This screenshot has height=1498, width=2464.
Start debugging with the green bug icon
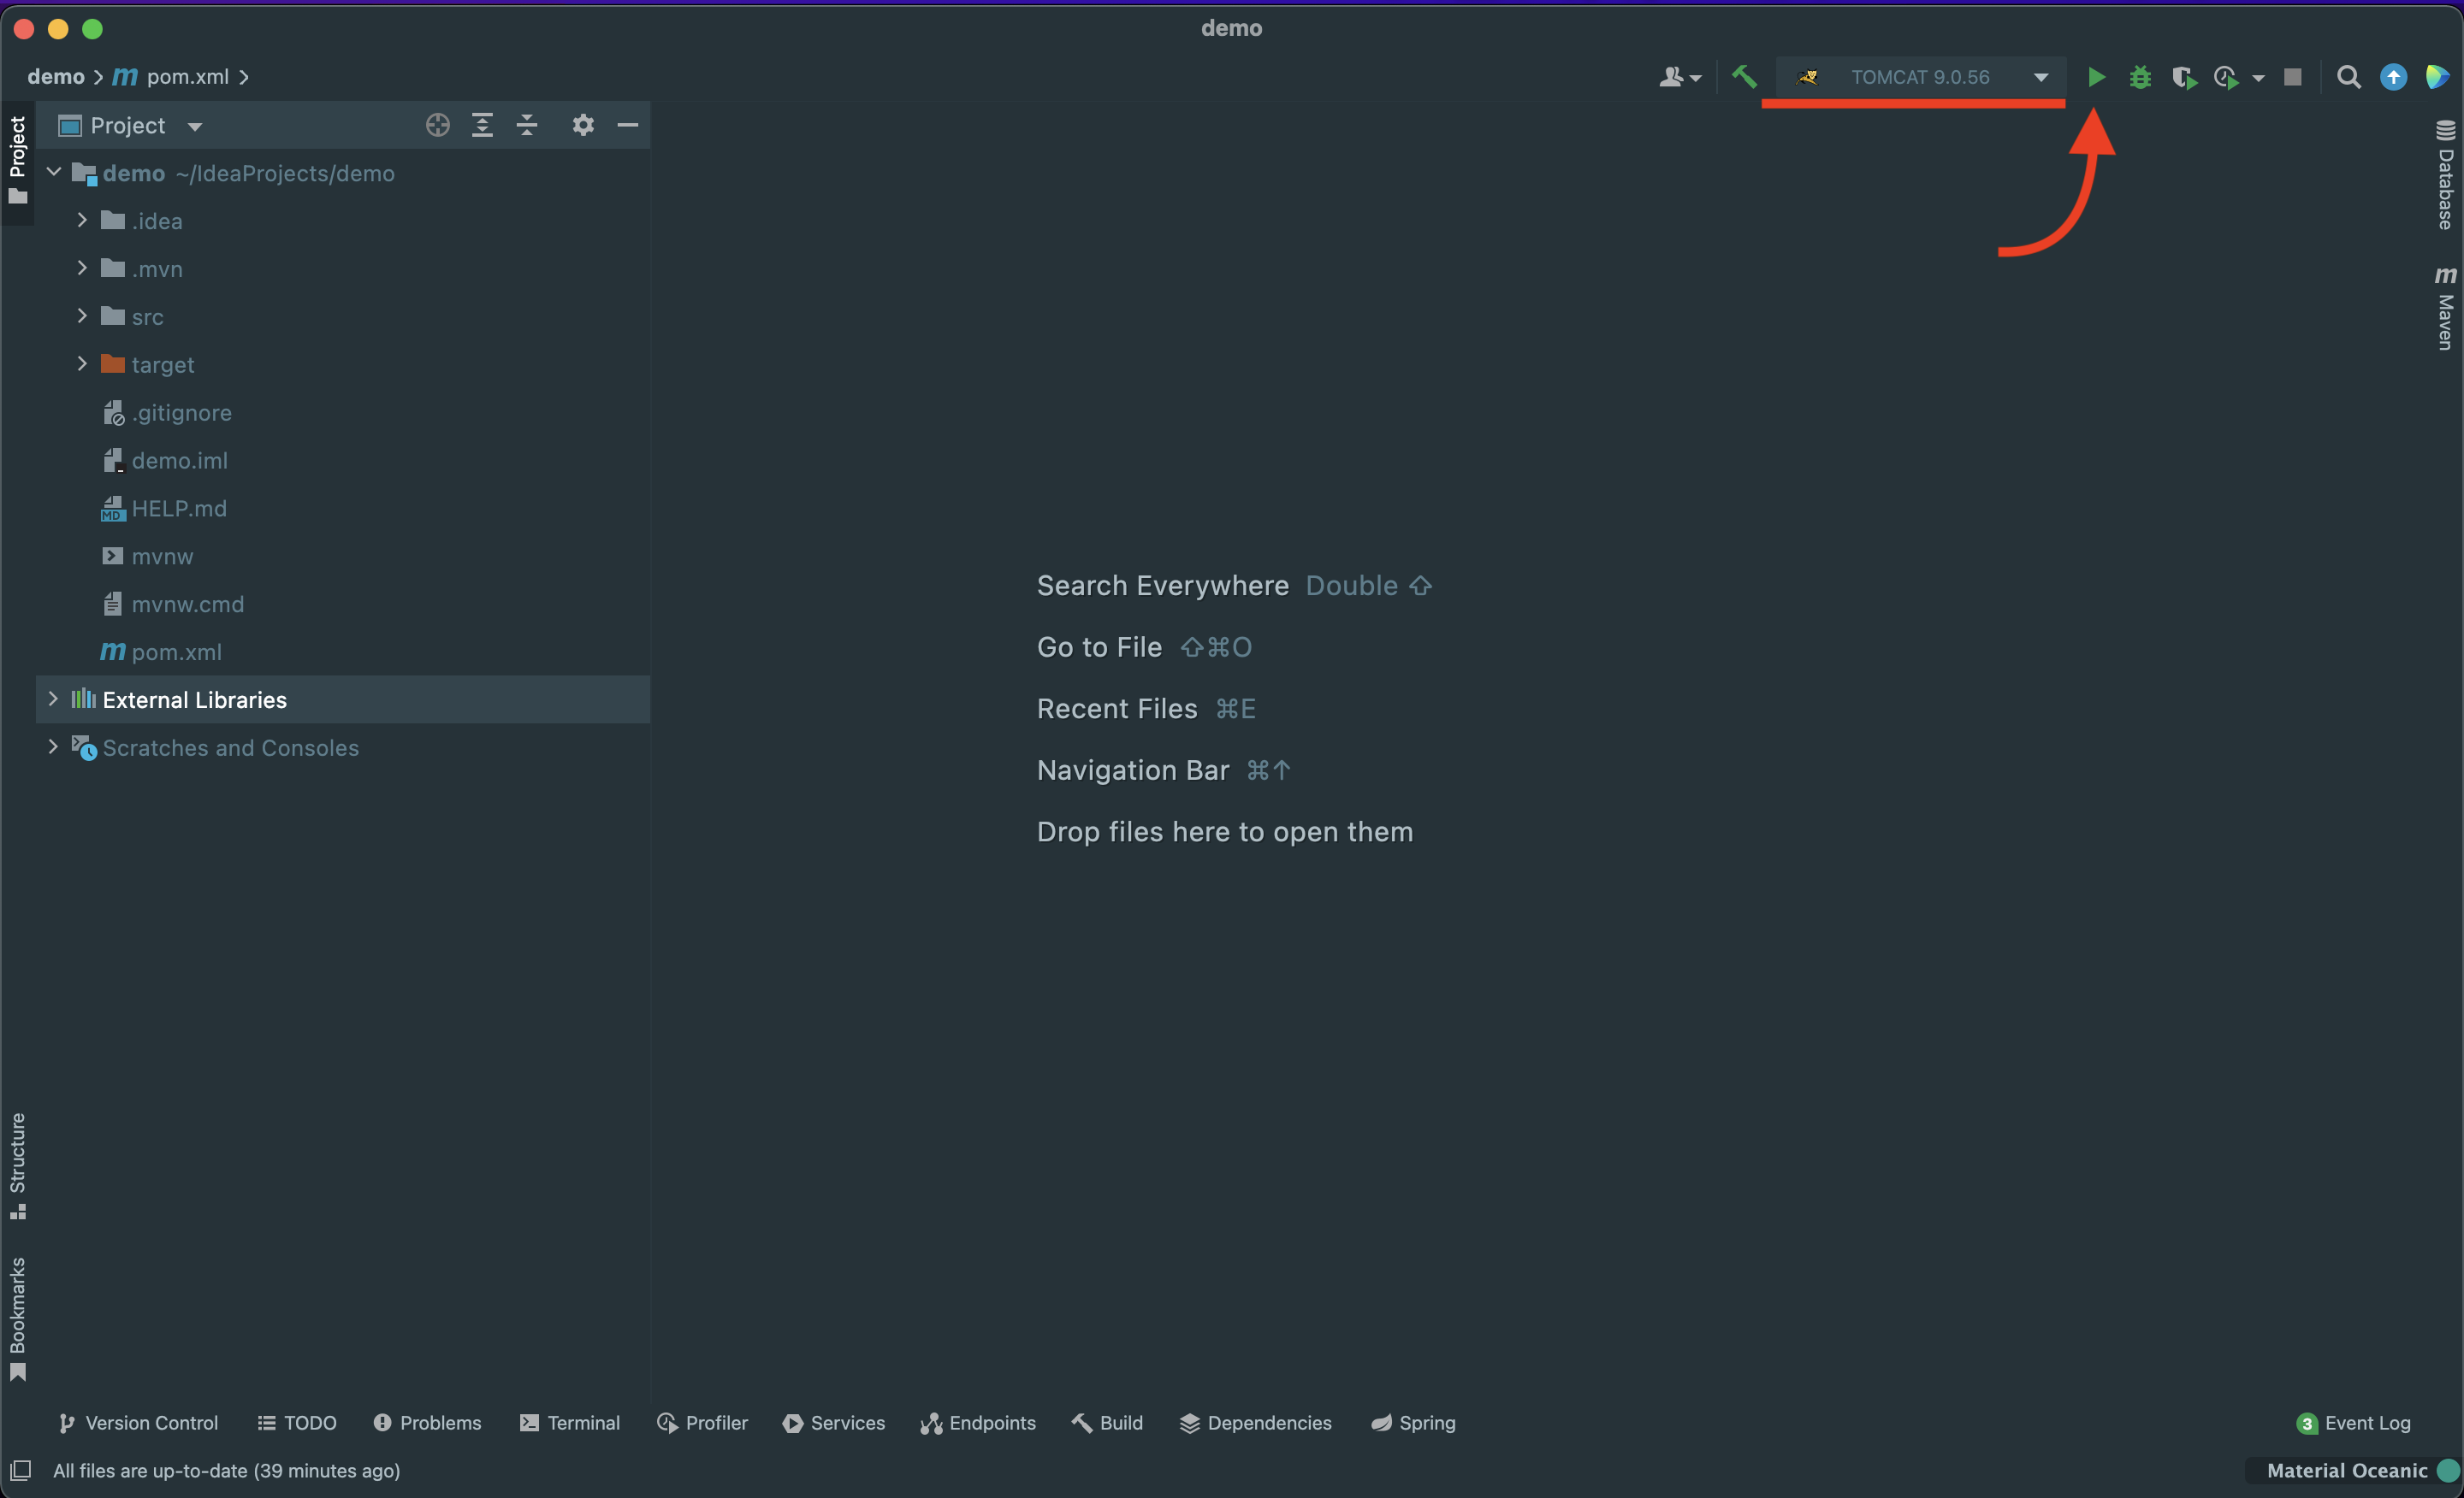tap(2139, 77)
